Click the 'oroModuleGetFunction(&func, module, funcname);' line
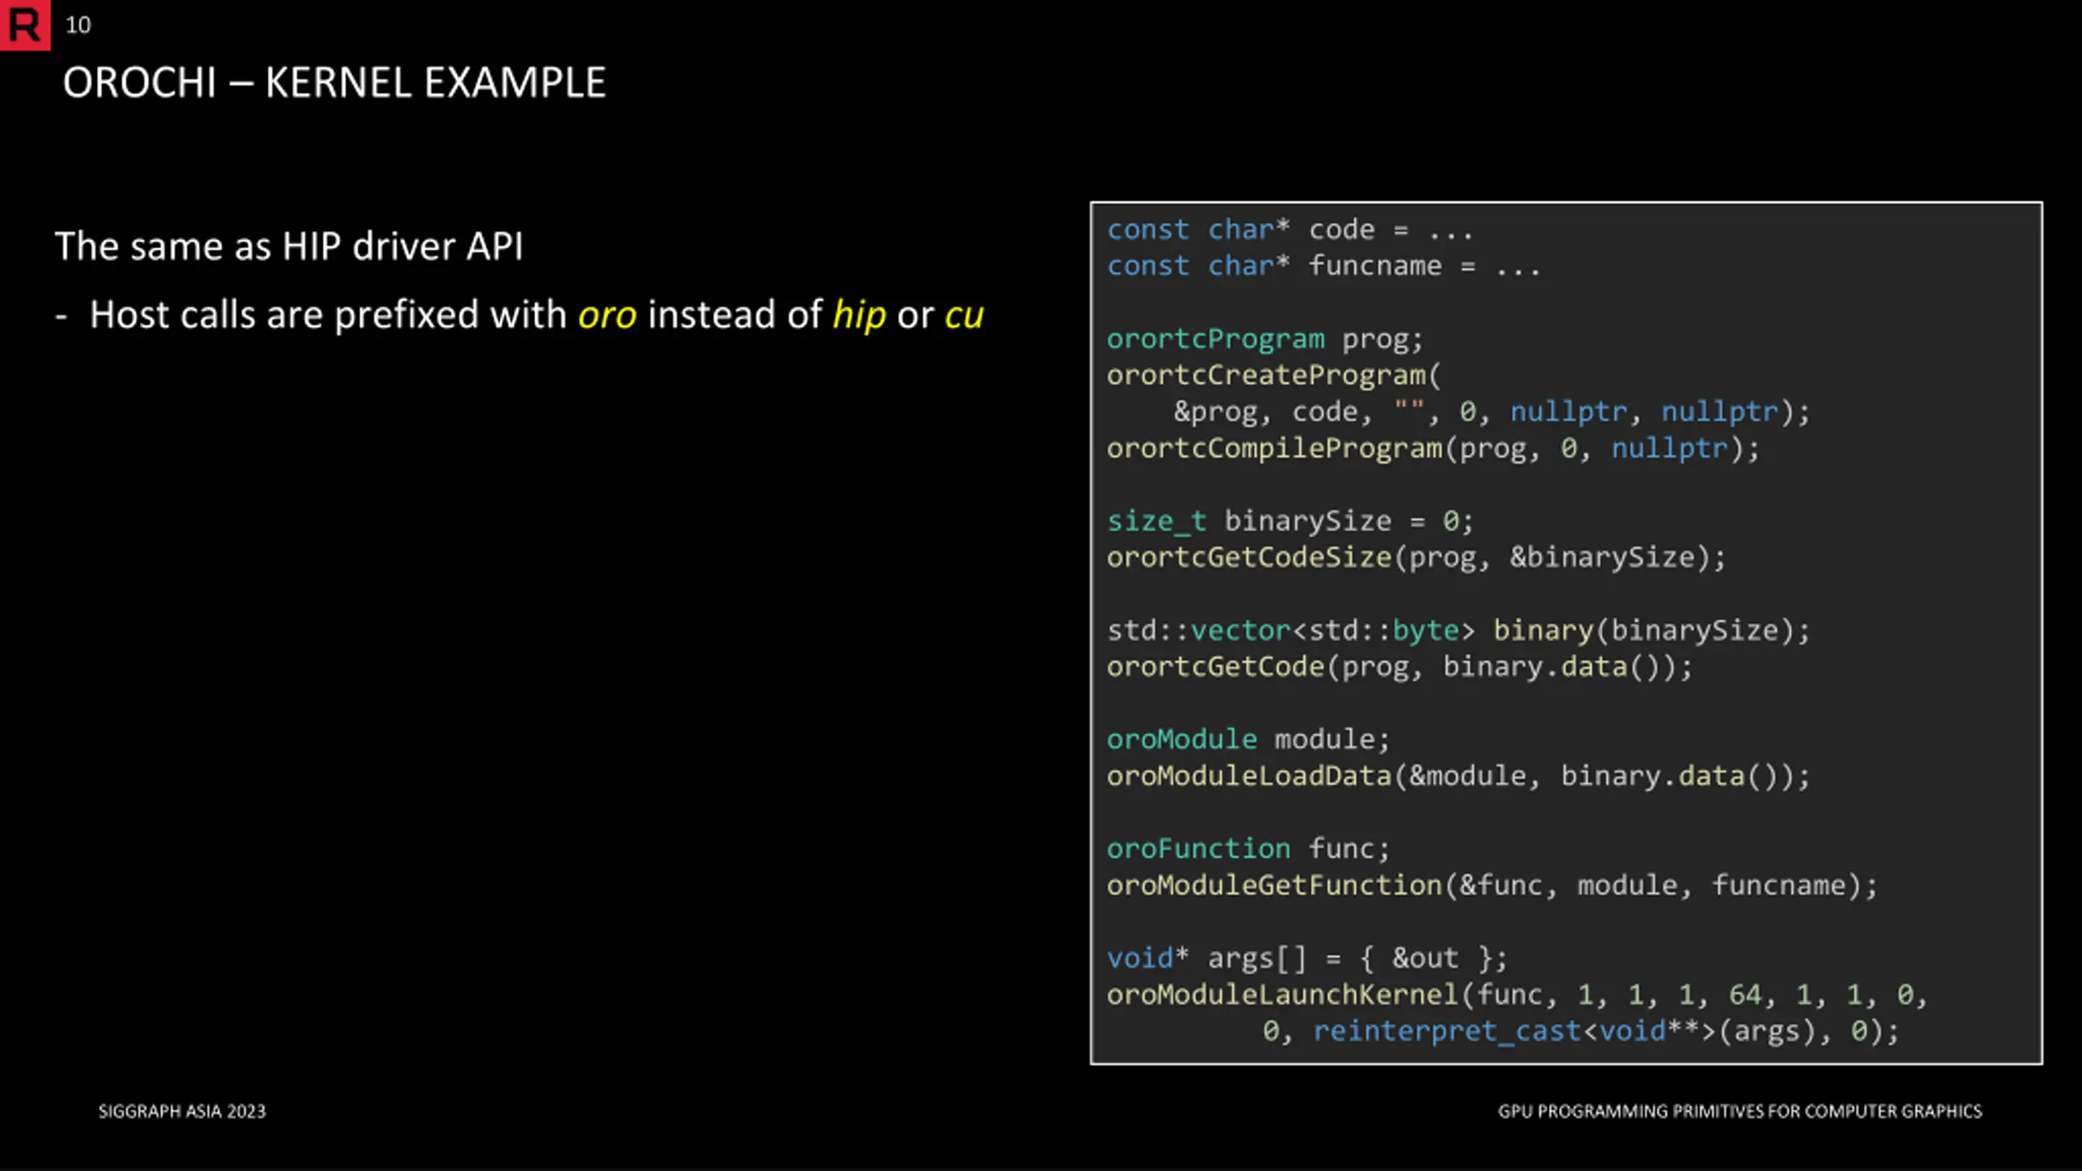Viewport: 2082px width, 1171px height. coord(1492,886)
